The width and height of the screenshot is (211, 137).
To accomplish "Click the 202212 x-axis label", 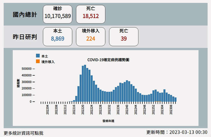I will point(65,110).
